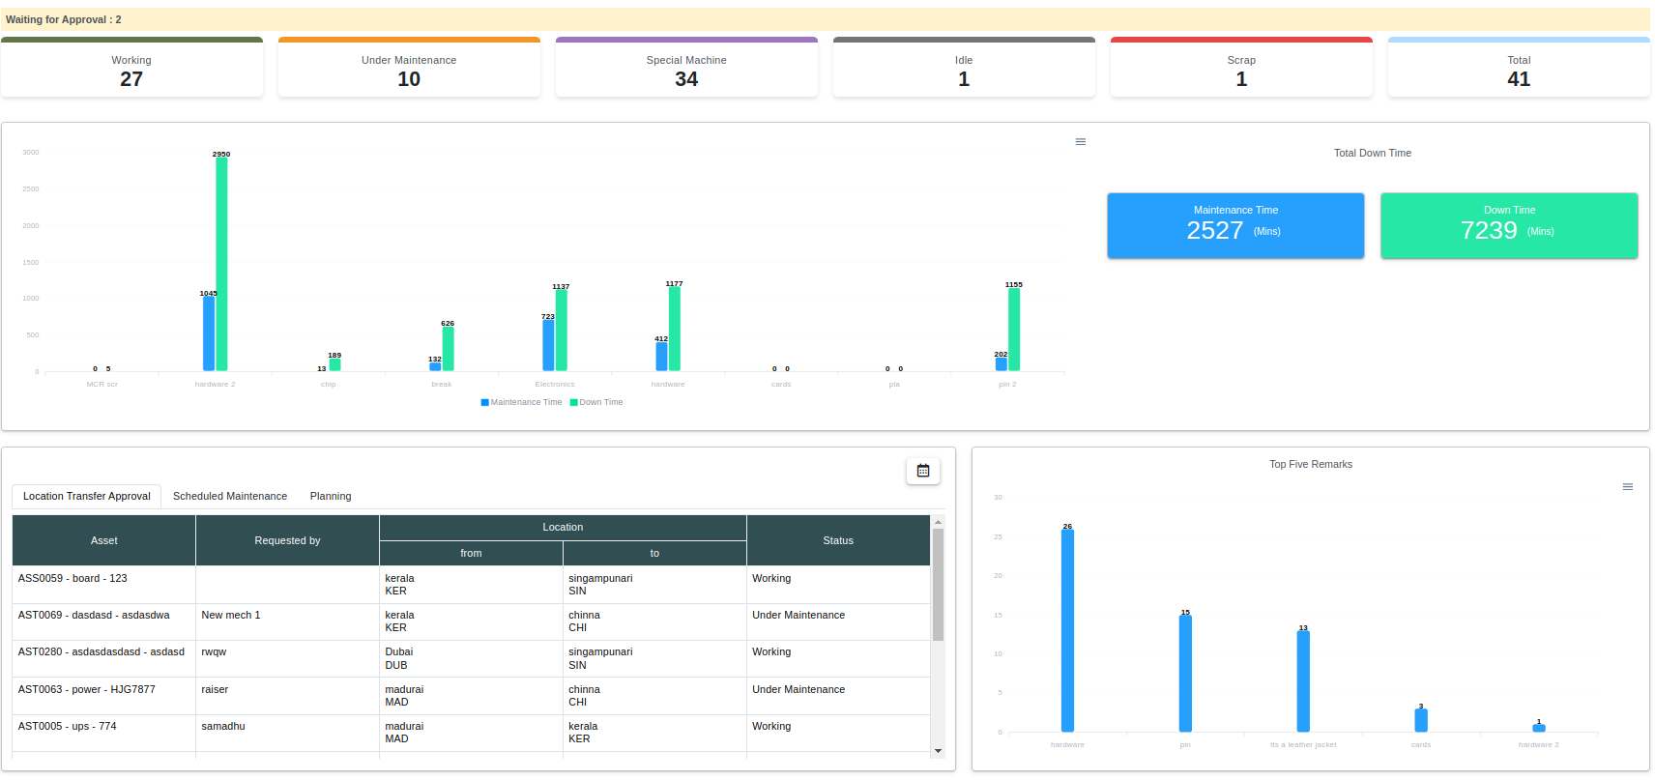Toggle Maintenance Time series in chart legend
The image size is (1655, 780).
coord(521,402)
